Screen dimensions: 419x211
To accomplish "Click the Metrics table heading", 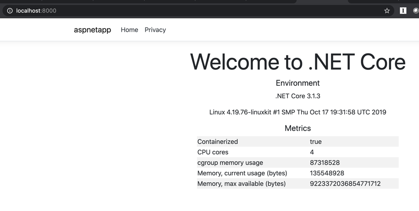I will [297, 129].
